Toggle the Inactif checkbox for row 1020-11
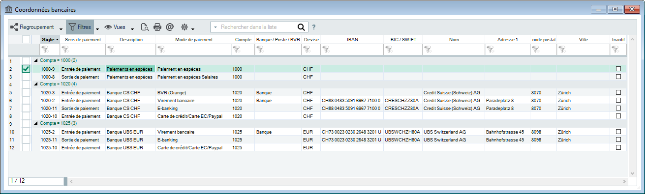645x194 pixels. [618, 108]
